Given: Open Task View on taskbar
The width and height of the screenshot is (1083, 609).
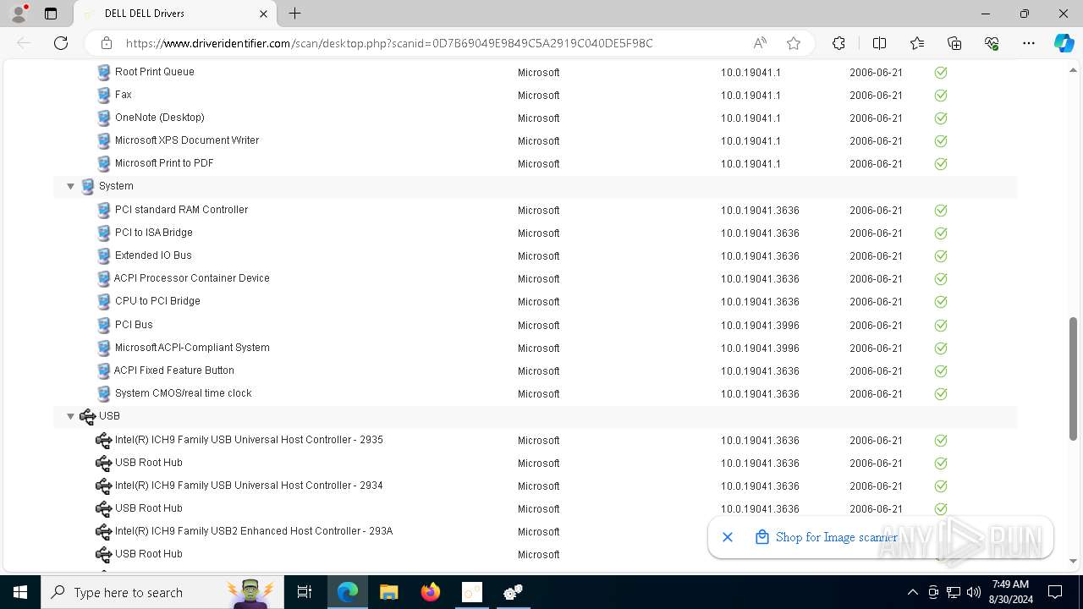Looking at the screenshot, I should [305, 592].
